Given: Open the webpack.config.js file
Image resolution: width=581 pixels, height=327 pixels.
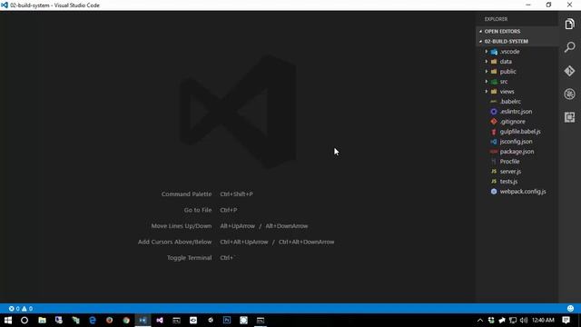Looking at the screenshot, I should click(523, 192).
